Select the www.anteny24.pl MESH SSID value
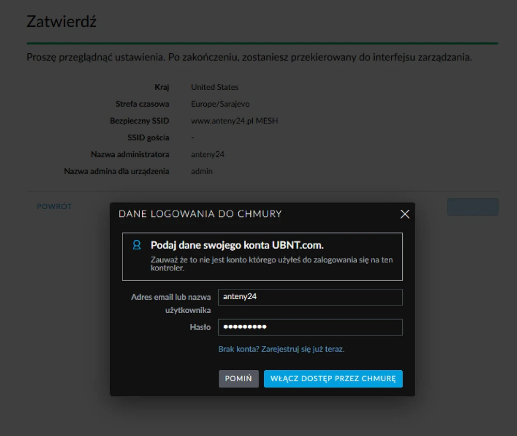Viewport: 517px width, 436px height. pyautogui.click(x=234, y=121)
